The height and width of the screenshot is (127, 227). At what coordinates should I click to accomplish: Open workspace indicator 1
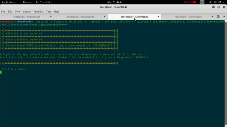[202, 2]
